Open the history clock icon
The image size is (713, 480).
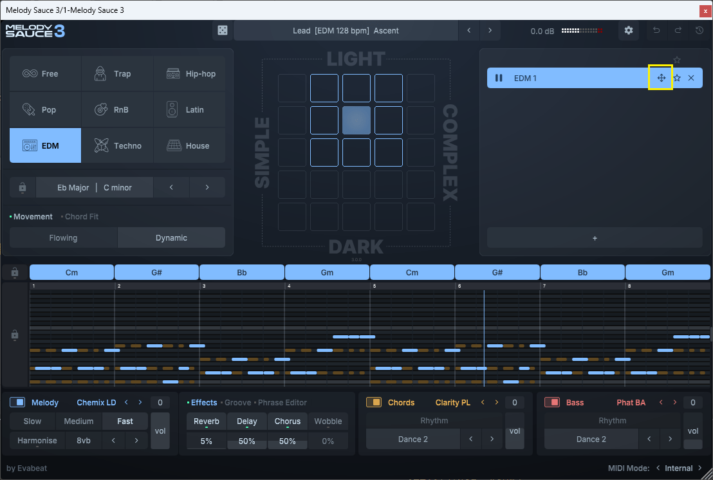[x=699, y=30]
